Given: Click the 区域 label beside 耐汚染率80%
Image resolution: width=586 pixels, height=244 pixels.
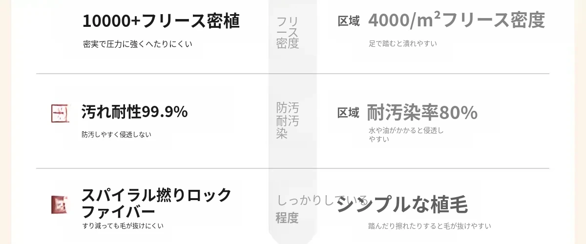Looking at the screenshot, I should click(348, 113).
